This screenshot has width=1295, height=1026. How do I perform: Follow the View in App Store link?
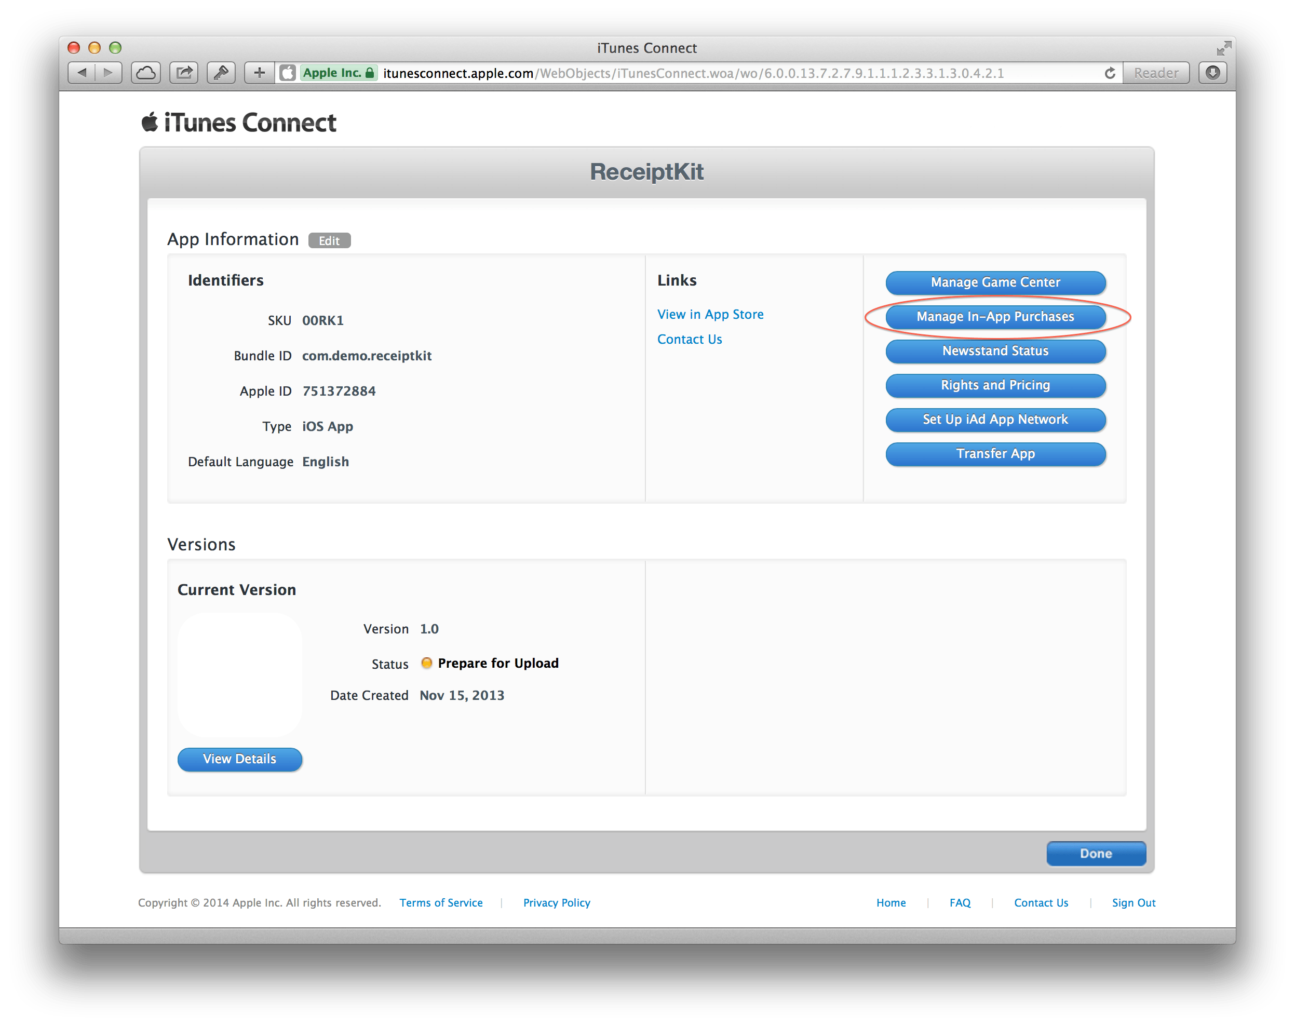[x=710, y=314]
